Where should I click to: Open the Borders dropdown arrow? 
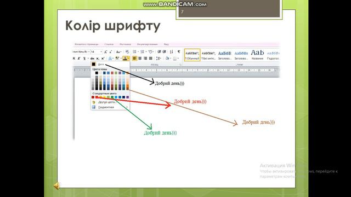tap(178, 59)
